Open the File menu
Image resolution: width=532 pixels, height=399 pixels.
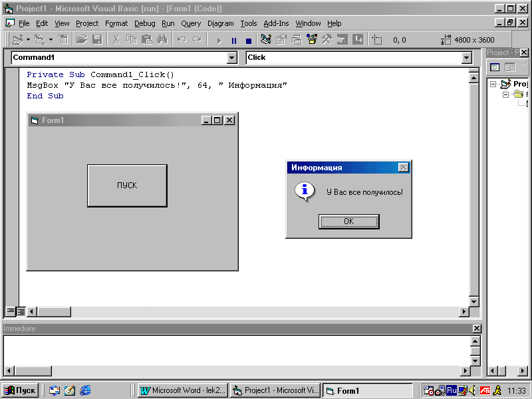(24, 23)
